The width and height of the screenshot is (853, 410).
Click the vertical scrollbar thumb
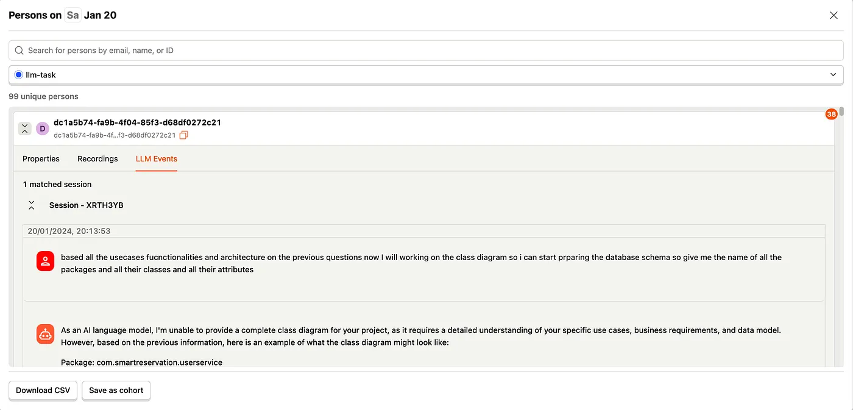(841, 111)
